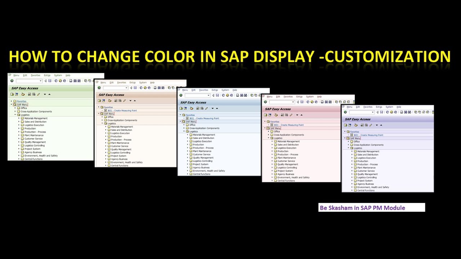
Task: Click the yellow Exit icon in purple window
Action: tap(391, 112)
